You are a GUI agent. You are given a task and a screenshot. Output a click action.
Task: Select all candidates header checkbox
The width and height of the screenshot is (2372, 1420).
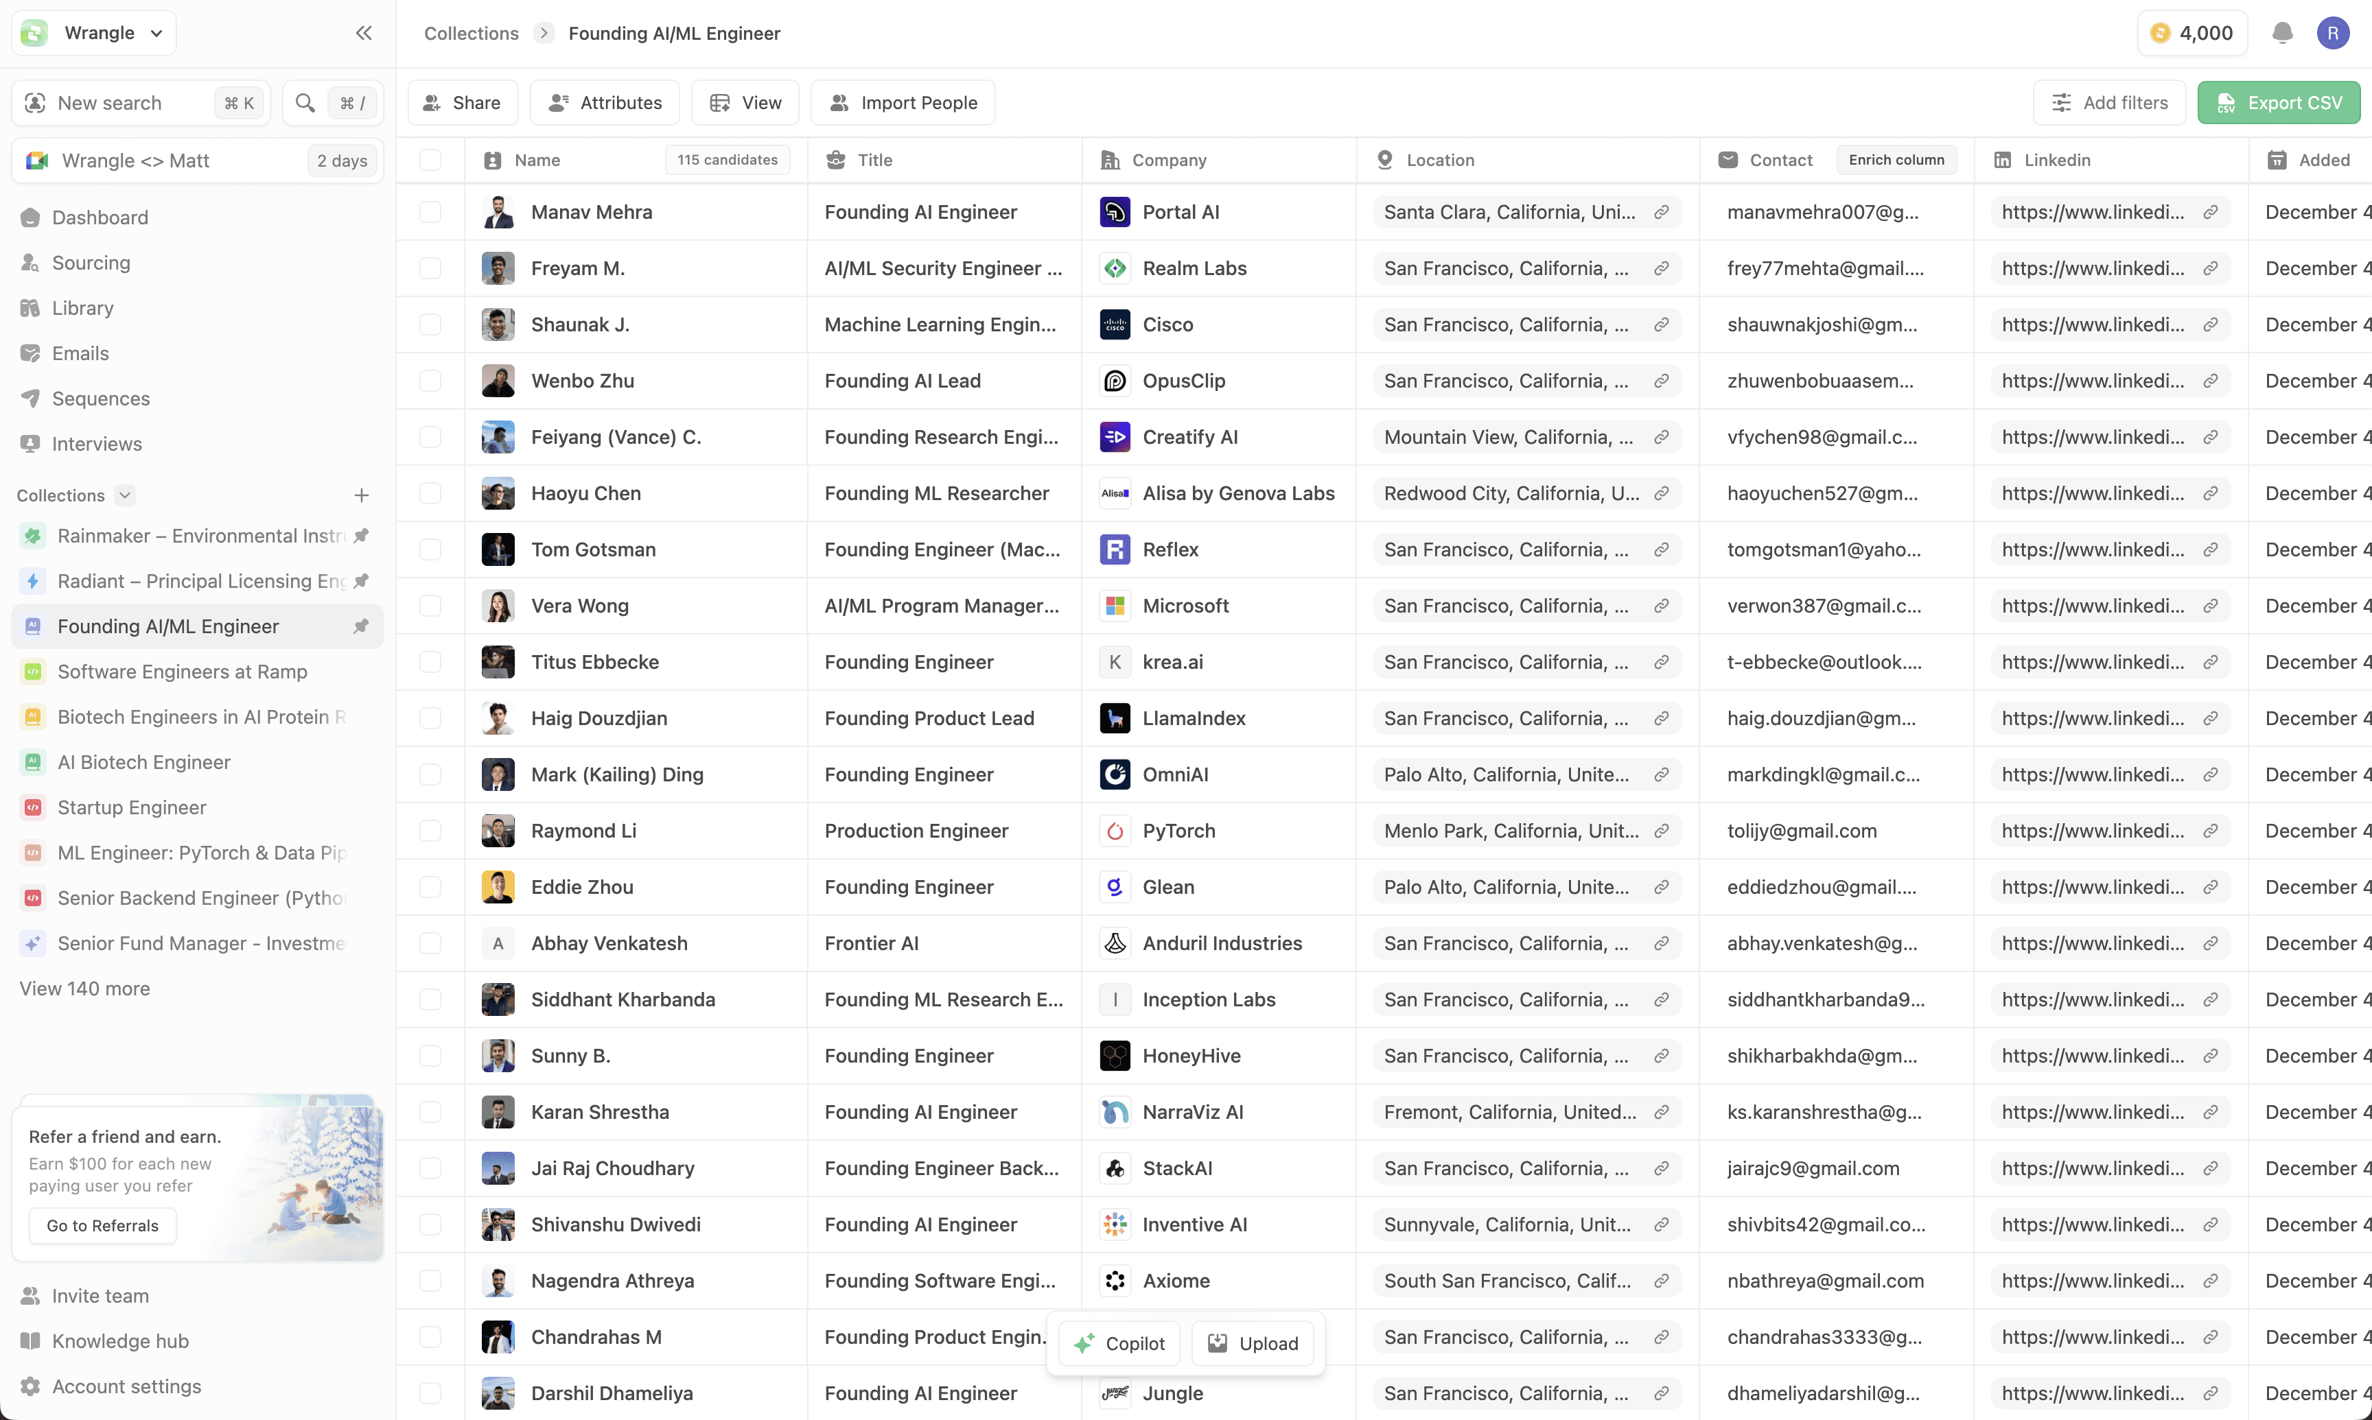tap(431, 160)
